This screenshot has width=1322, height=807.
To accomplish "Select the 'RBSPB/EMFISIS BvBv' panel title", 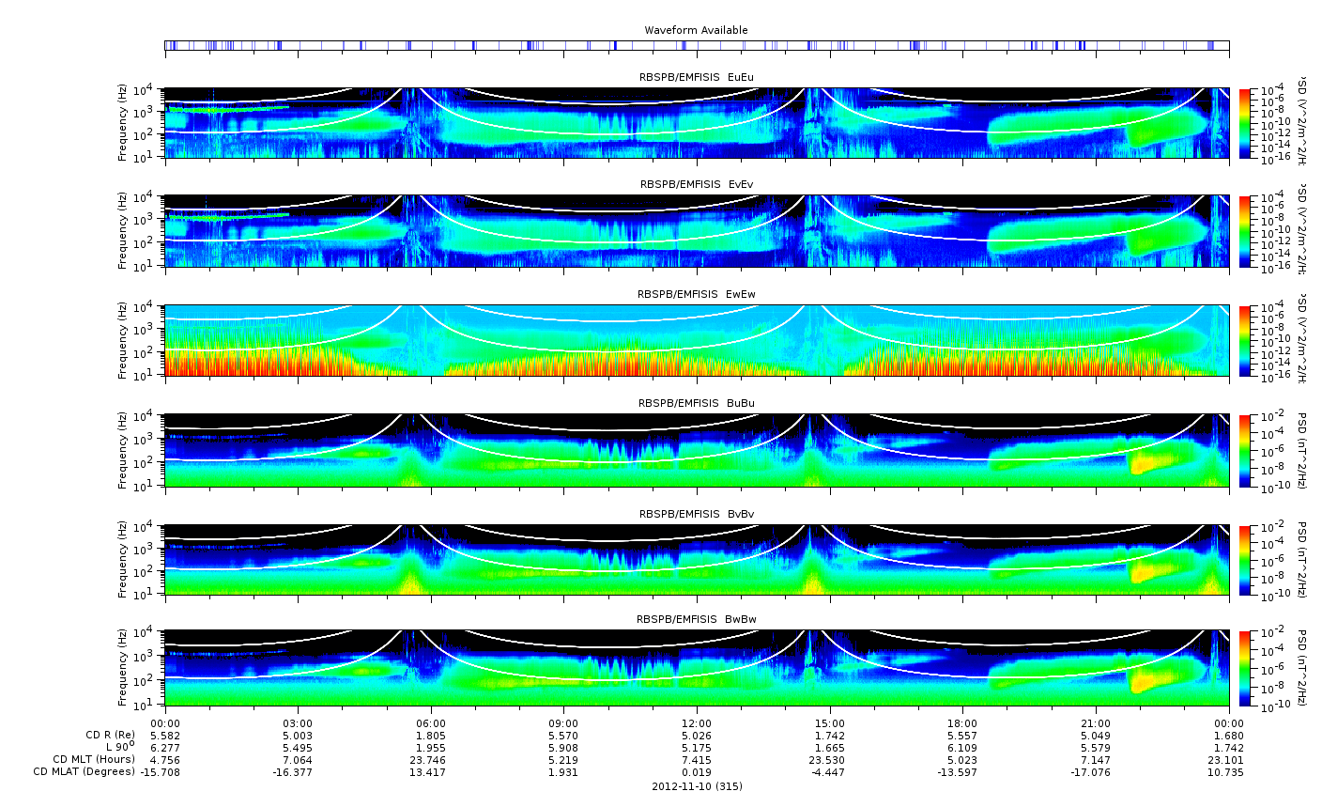I will (696, 514).
